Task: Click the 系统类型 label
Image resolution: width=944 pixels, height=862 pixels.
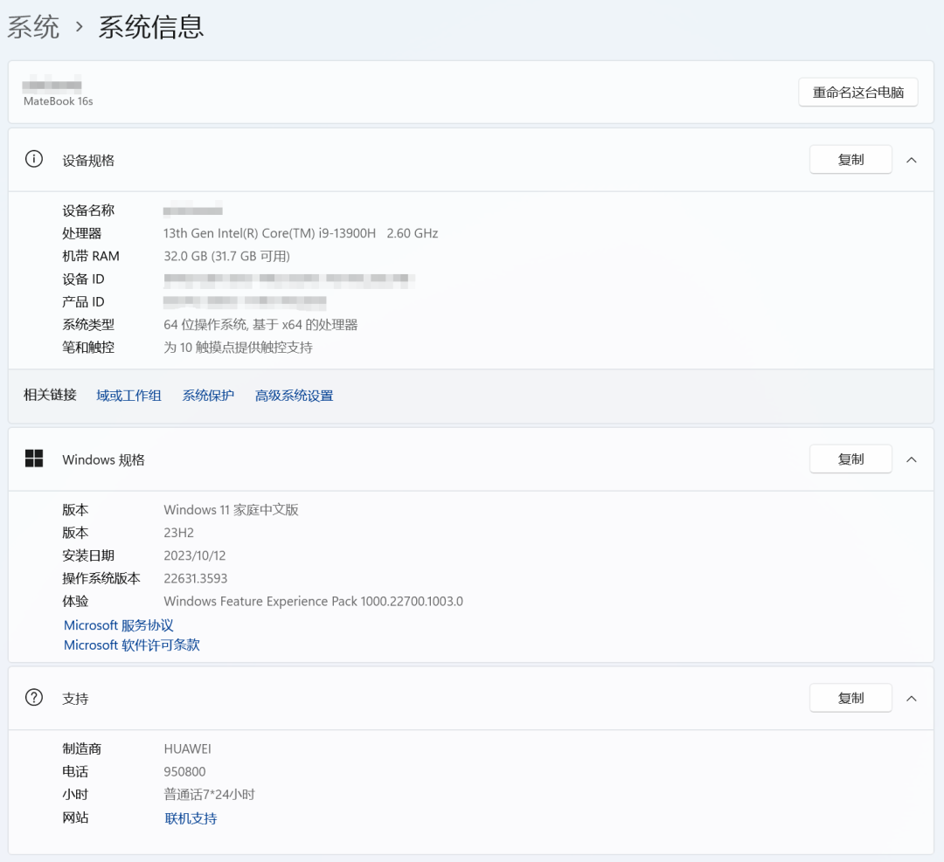Action: pos(88,325)
